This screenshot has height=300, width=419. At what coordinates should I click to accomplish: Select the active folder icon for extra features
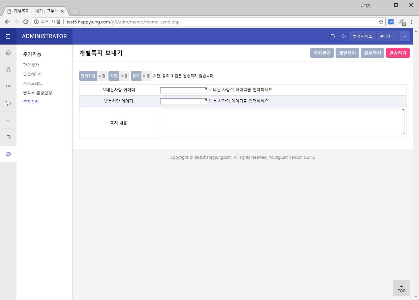coord(8,154)
